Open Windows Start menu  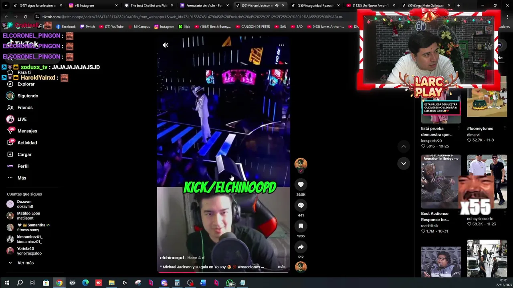[7, 283]
